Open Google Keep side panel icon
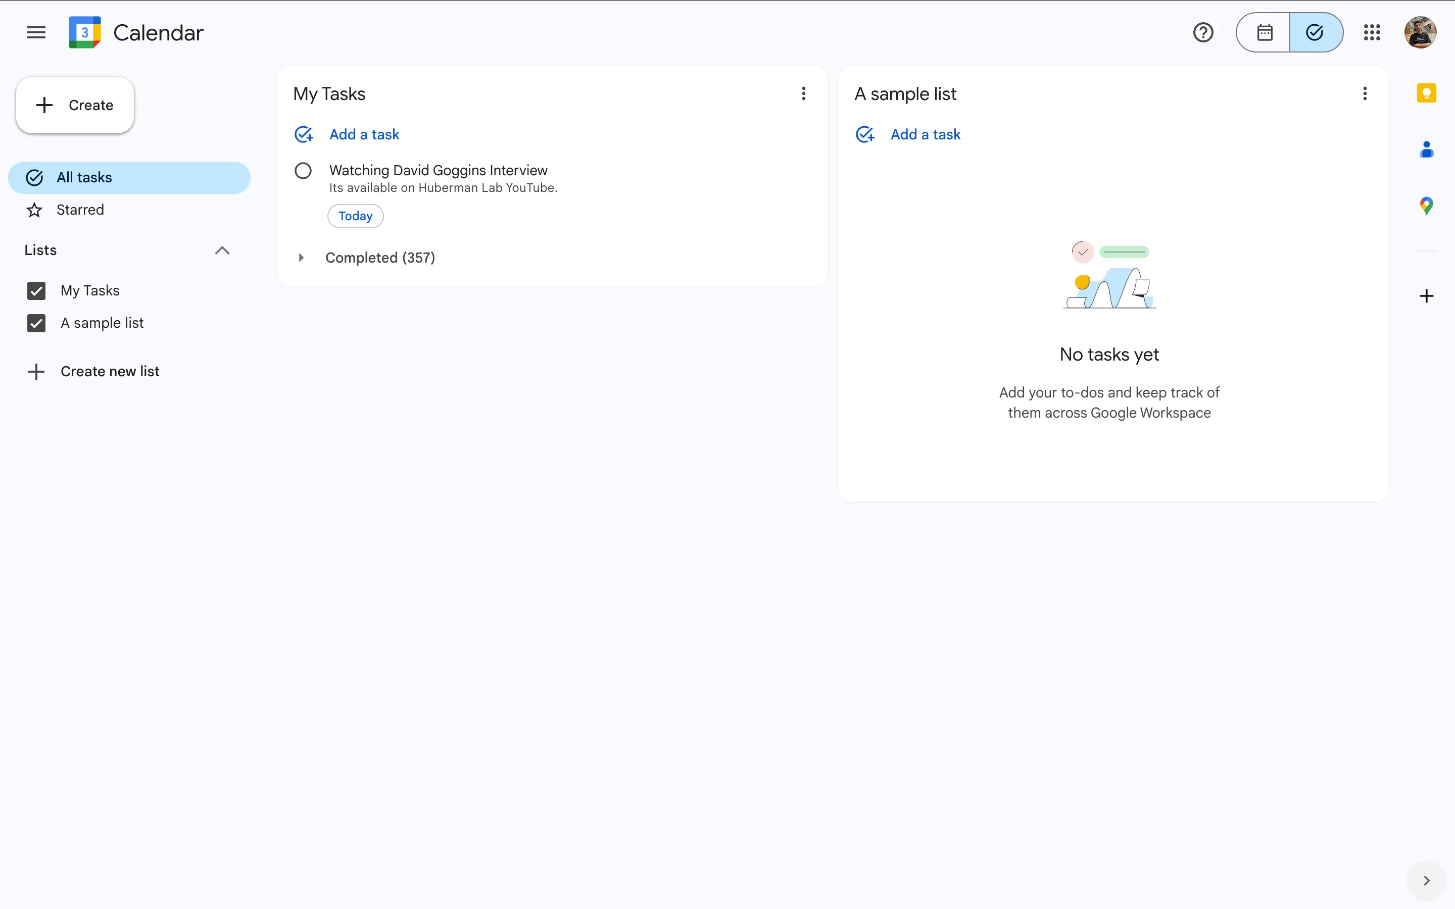The image size is (1455, 909). [x=1426, y=94]
